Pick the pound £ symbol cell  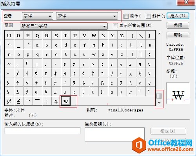pyautogui.click(x=19, y=101)
